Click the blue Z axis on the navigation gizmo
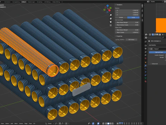 tap(108, 6)
